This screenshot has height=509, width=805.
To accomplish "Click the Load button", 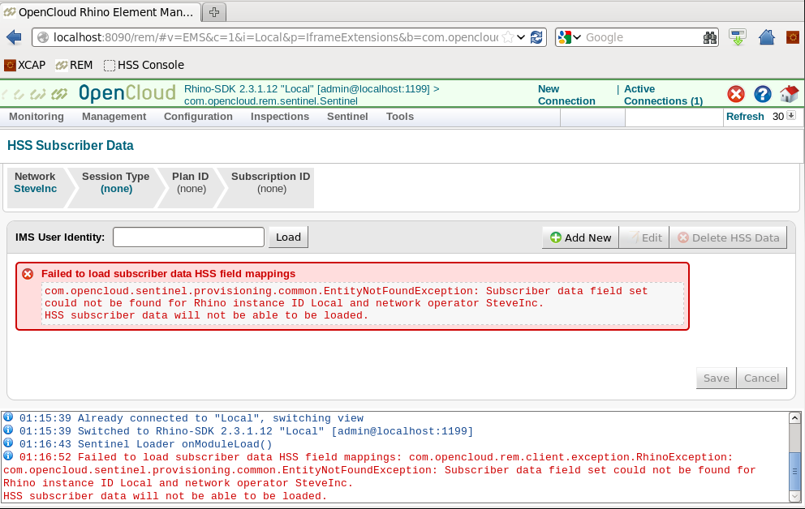I will pyautogui.click(x=288, y=237).
